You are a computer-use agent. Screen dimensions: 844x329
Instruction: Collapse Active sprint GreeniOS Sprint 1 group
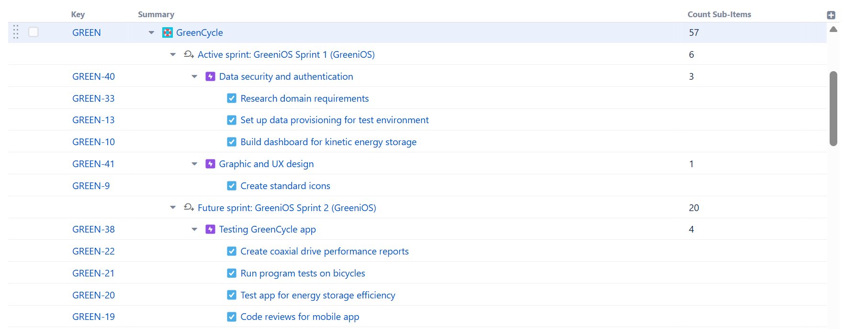click(x=173, y=54)
